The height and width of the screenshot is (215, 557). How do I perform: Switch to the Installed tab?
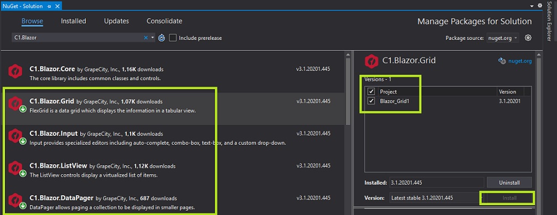coord(74,21)
